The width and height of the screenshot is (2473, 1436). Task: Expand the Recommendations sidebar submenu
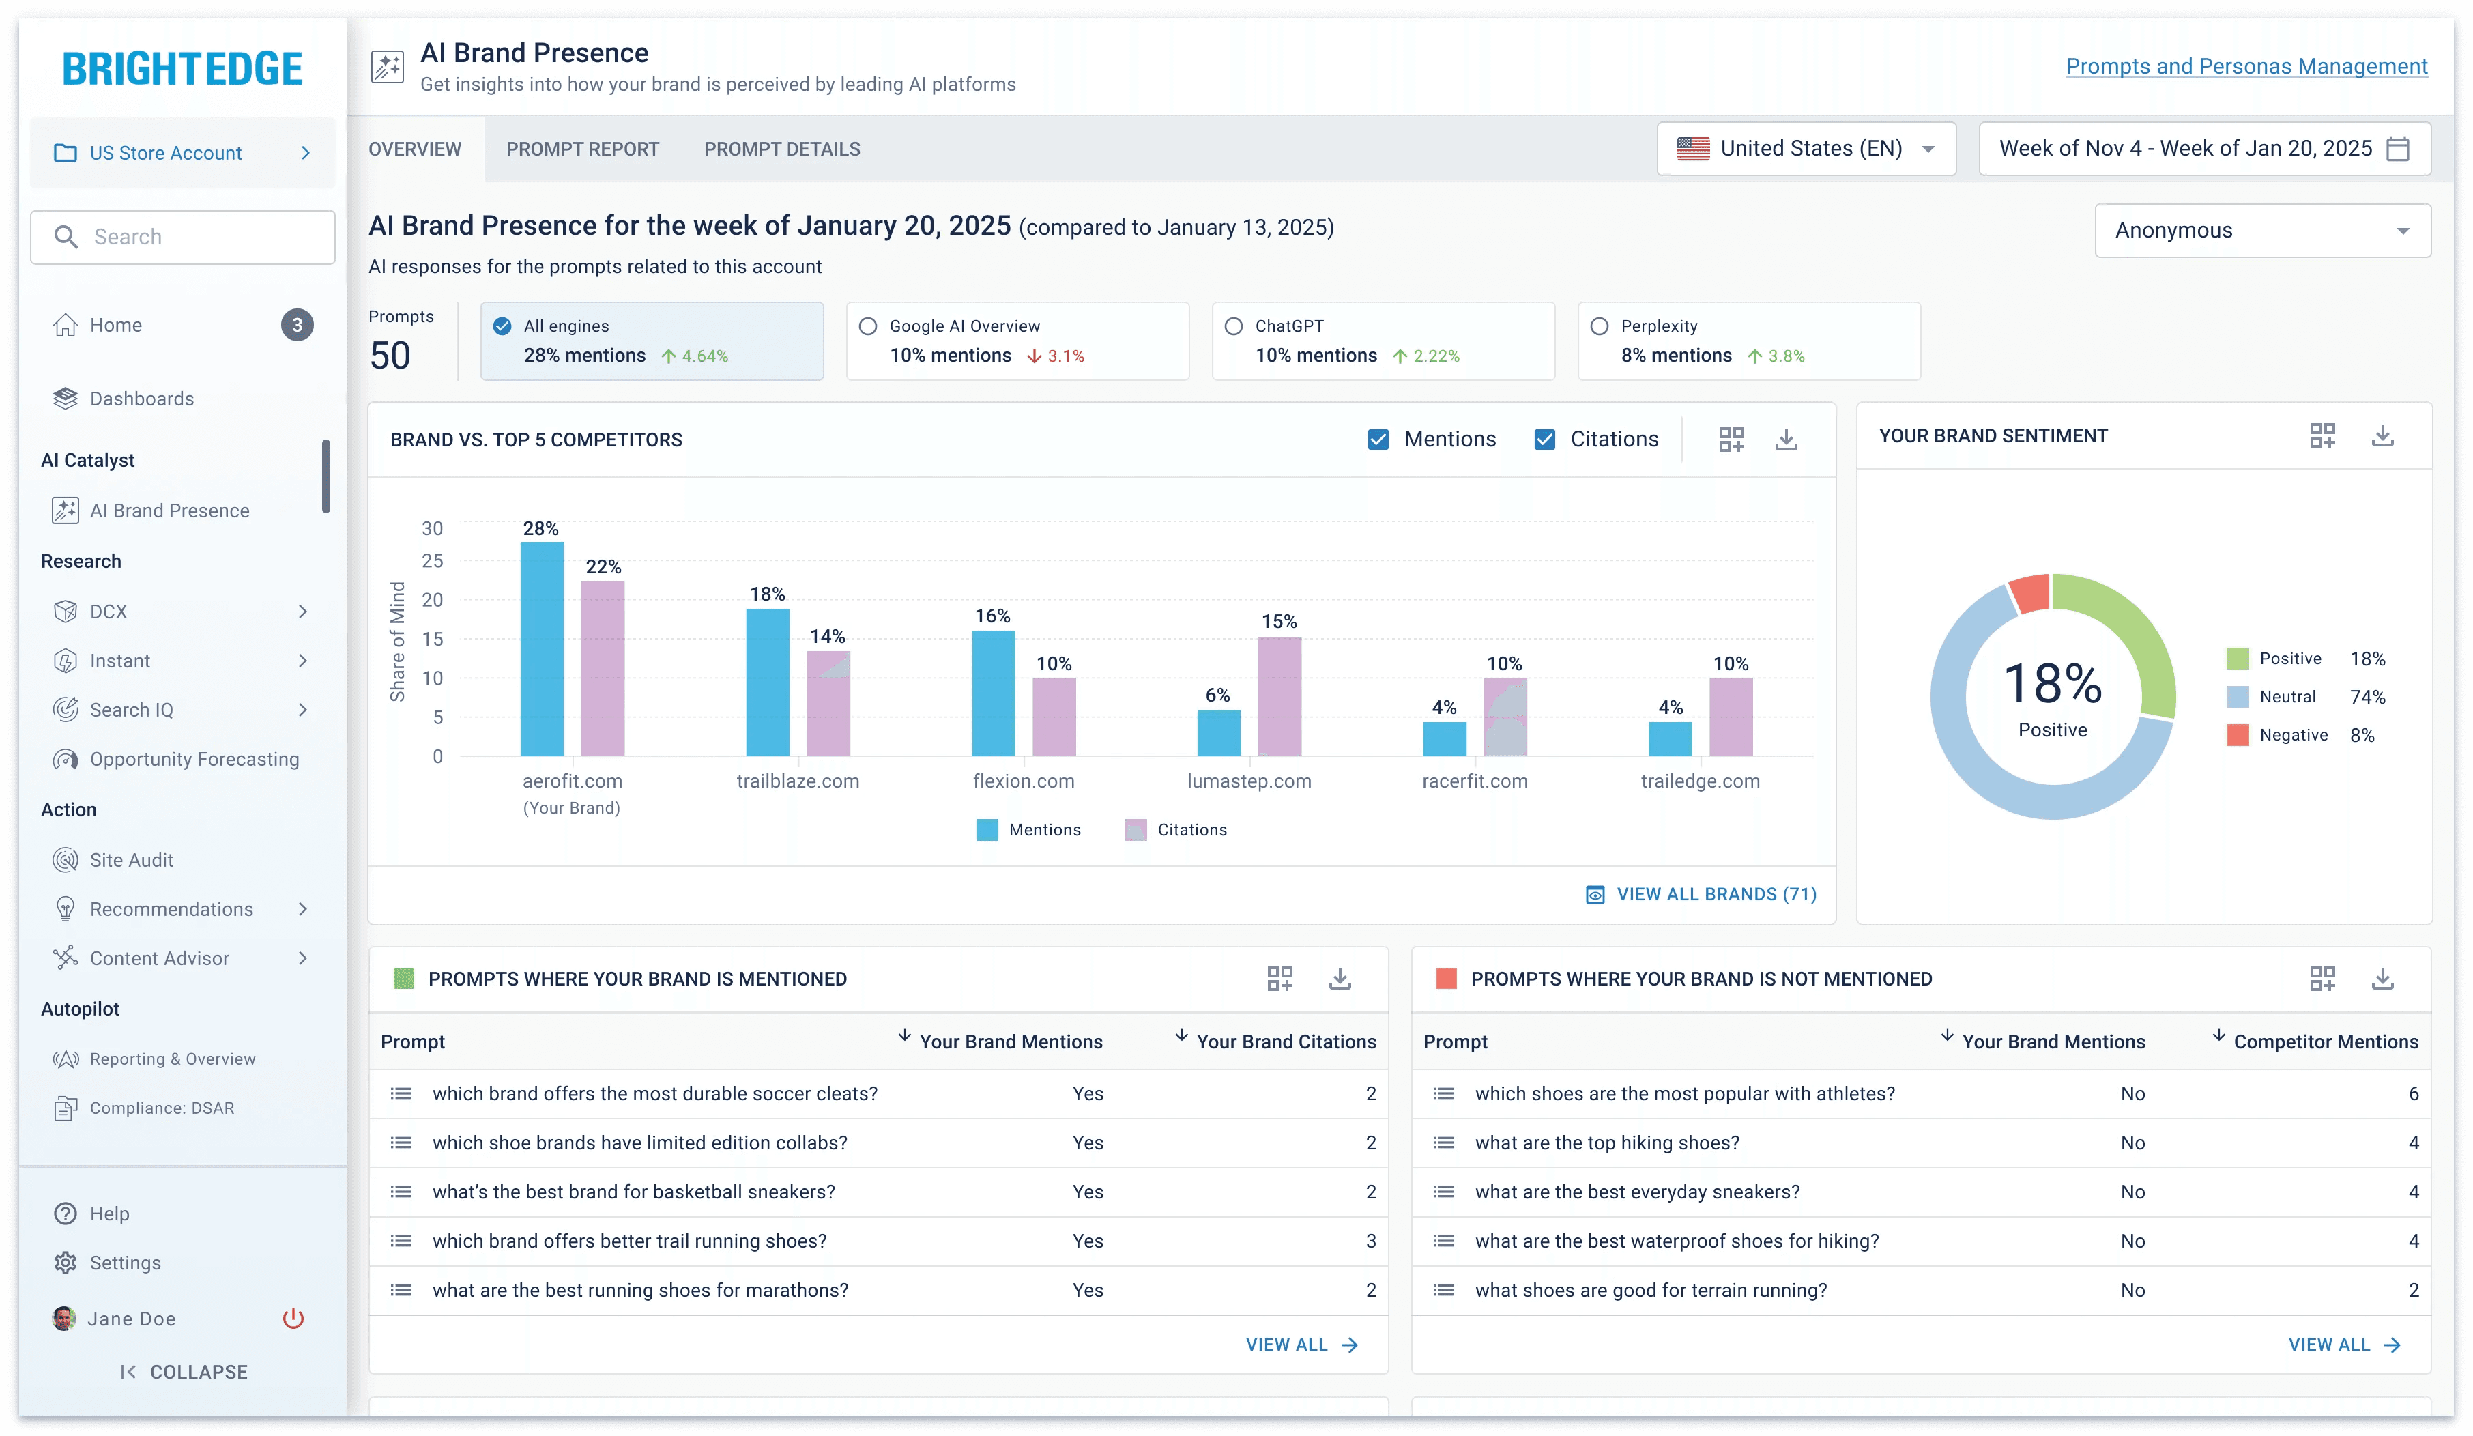(x=302, y=909)
